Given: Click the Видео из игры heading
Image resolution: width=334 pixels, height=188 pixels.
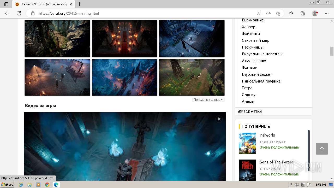Looking at the screenshot, I should [x=40, y=105].
